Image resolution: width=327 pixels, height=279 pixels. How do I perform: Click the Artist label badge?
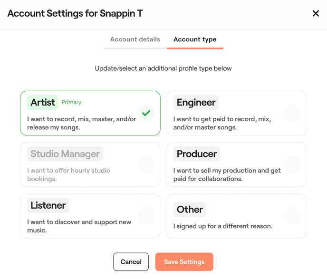click(x=43, y=102)
